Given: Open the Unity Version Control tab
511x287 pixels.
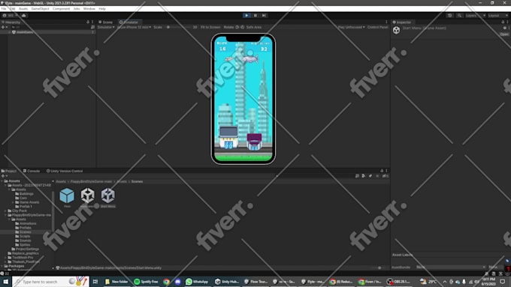Looking at the screenshot, I should 65,171.
